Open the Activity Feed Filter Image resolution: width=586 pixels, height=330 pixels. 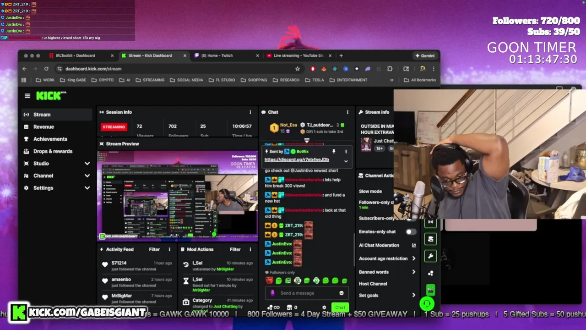point(154,249)
